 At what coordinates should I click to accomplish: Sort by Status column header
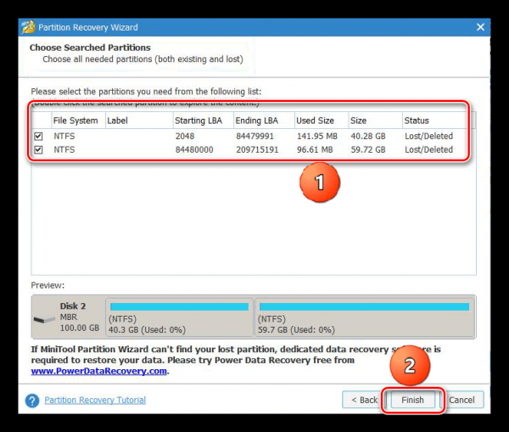434,121
